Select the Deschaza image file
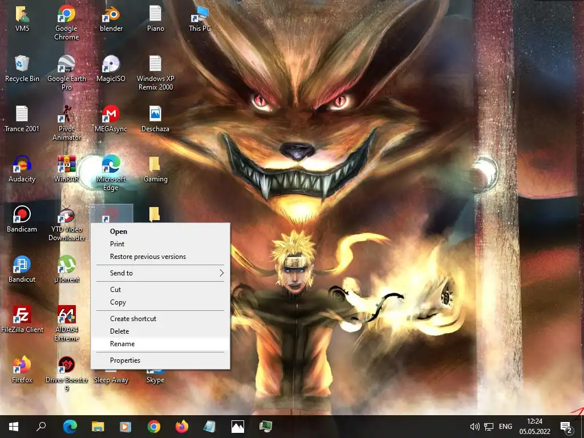This screenshot has width=584, height=438. tap(155, 119)
